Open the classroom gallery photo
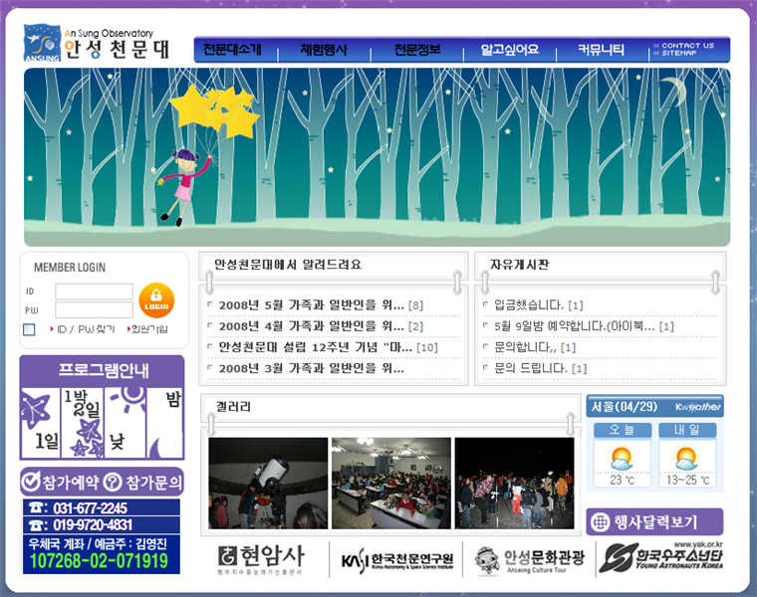Viewport: 757px width, 597px height. (391, 484)
